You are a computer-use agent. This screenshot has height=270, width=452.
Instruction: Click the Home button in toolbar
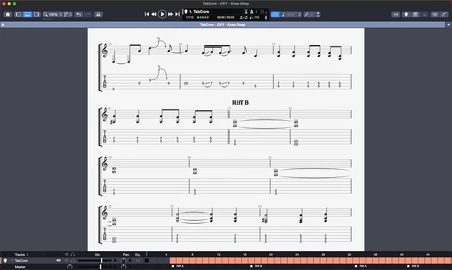click(x=8, y=14)
